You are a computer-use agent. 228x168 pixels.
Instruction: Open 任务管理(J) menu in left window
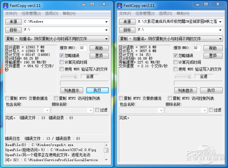pyautogui.click(x=31, y=14)
